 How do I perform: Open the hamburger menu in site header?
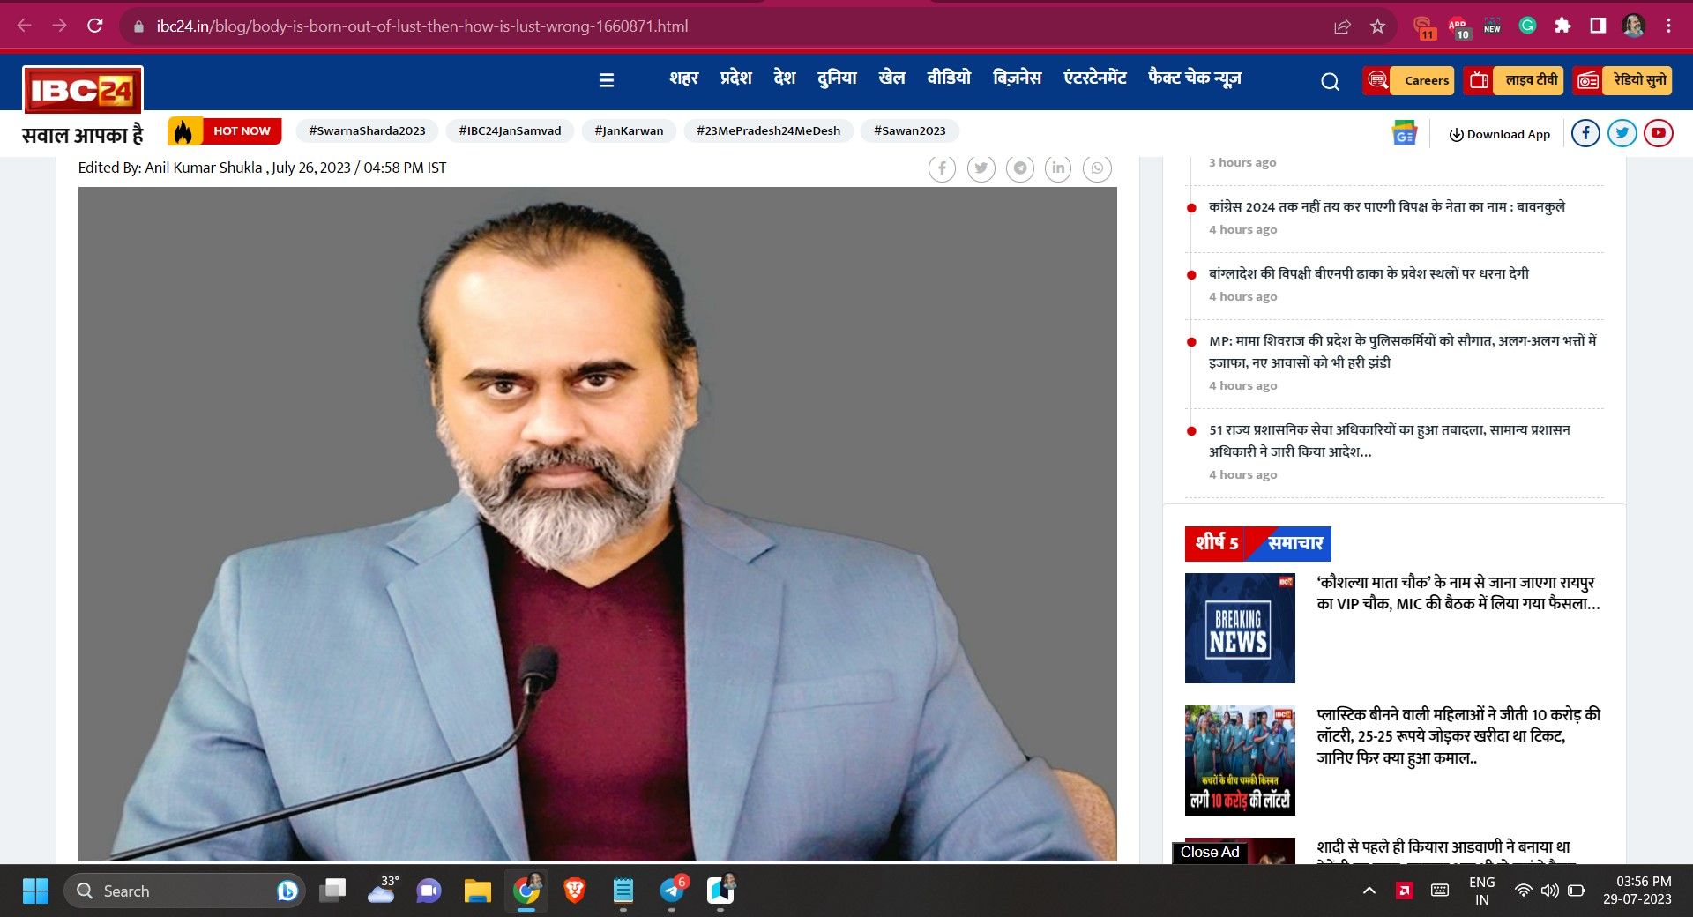pyautogui.click(x=607, y=80)
